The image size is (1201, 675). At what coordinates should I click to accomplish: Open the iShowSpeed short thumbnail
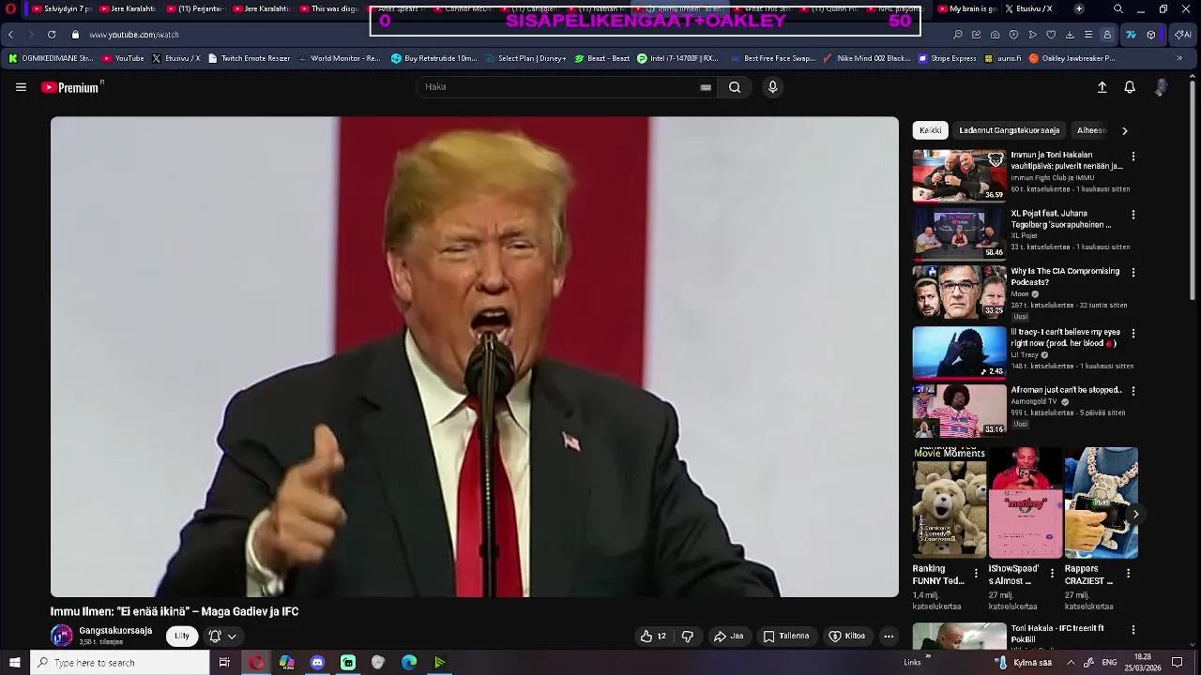1026,502
